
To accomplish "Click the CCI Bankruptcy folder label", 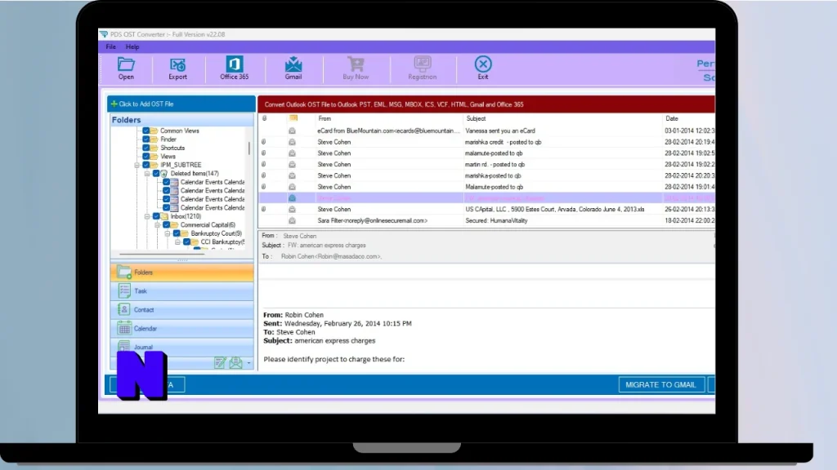I will pos(222,242).
